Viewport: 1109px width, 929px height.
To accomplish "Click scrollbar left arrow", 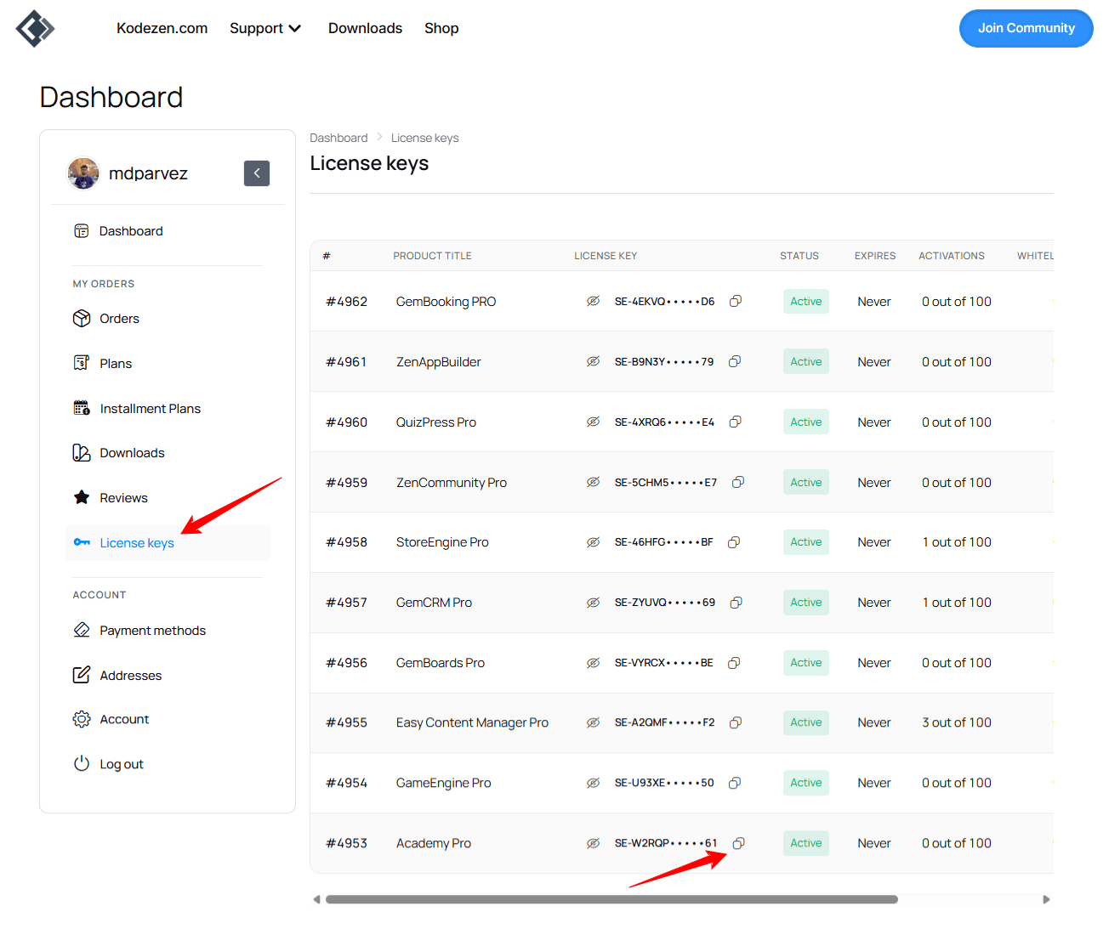I will coord(316,899).
